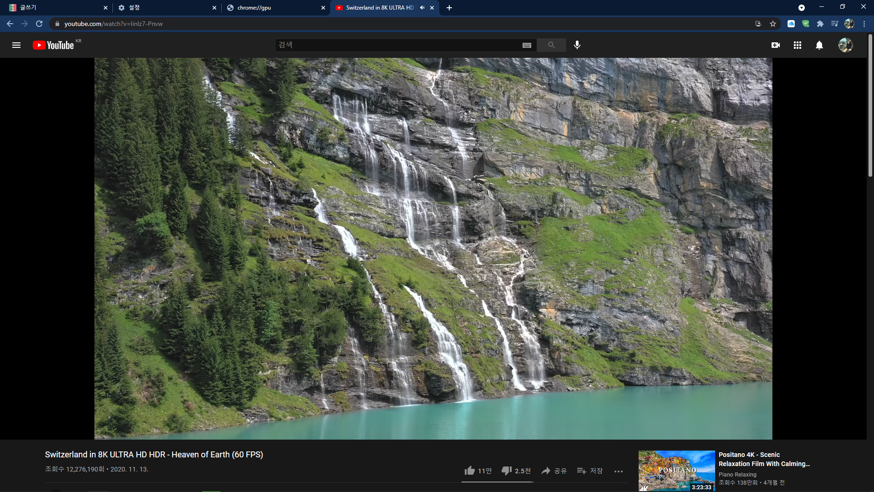Click the voice search microphone icon

click(x=577, y=45)
